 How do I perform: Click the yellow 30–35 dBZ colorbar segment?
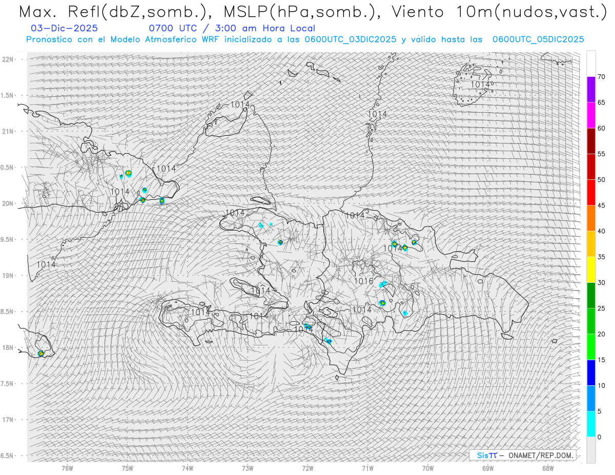tap(591, 270)
